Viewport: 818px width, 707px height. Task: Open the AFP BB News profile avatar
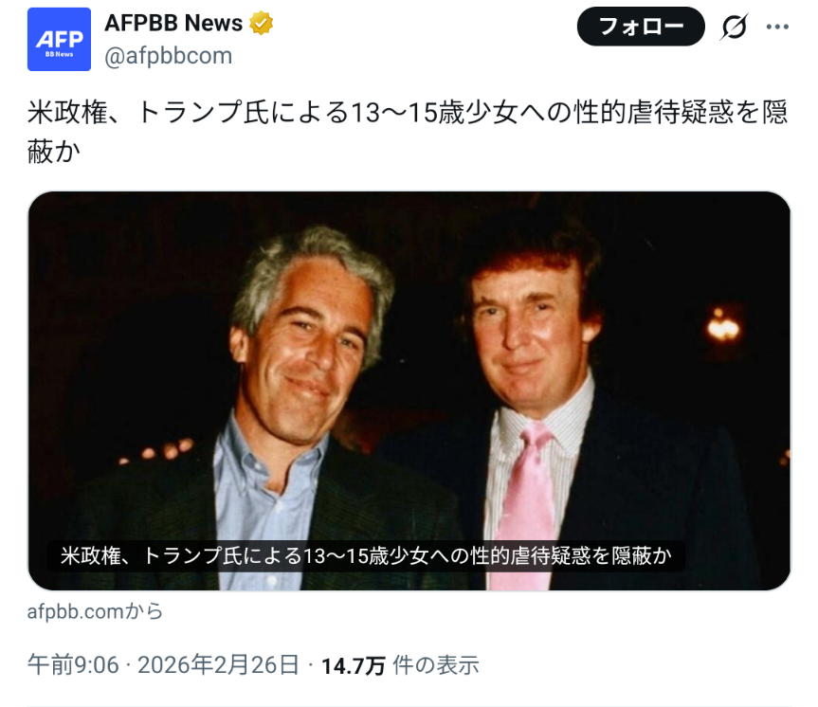click(x=59, y=39)
